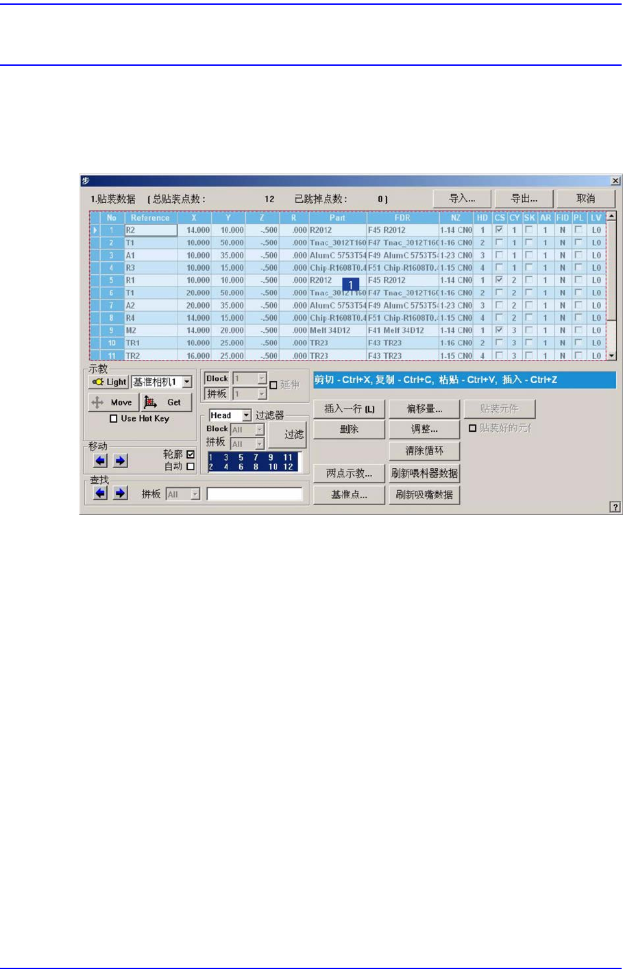Screen dimensions: 623x976
Task: Click the 刷新喂料器数据 button
Action: (424, 473)
